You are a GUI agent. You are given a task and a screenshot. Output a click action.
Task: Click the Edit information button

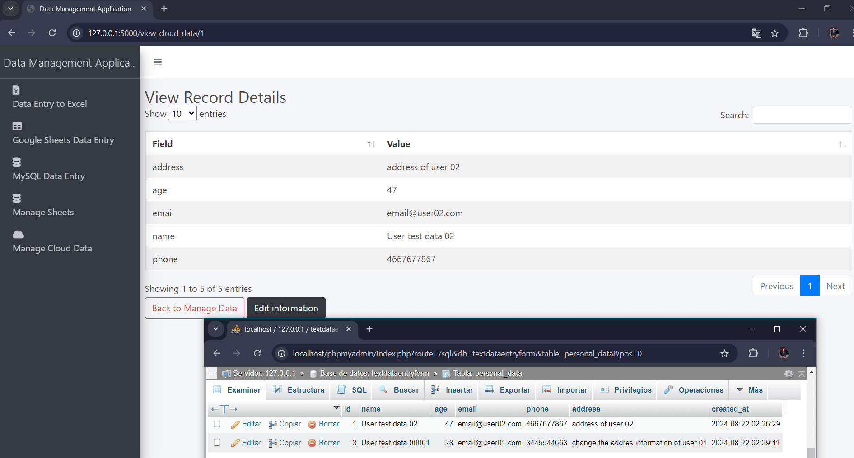coord(286,308)
